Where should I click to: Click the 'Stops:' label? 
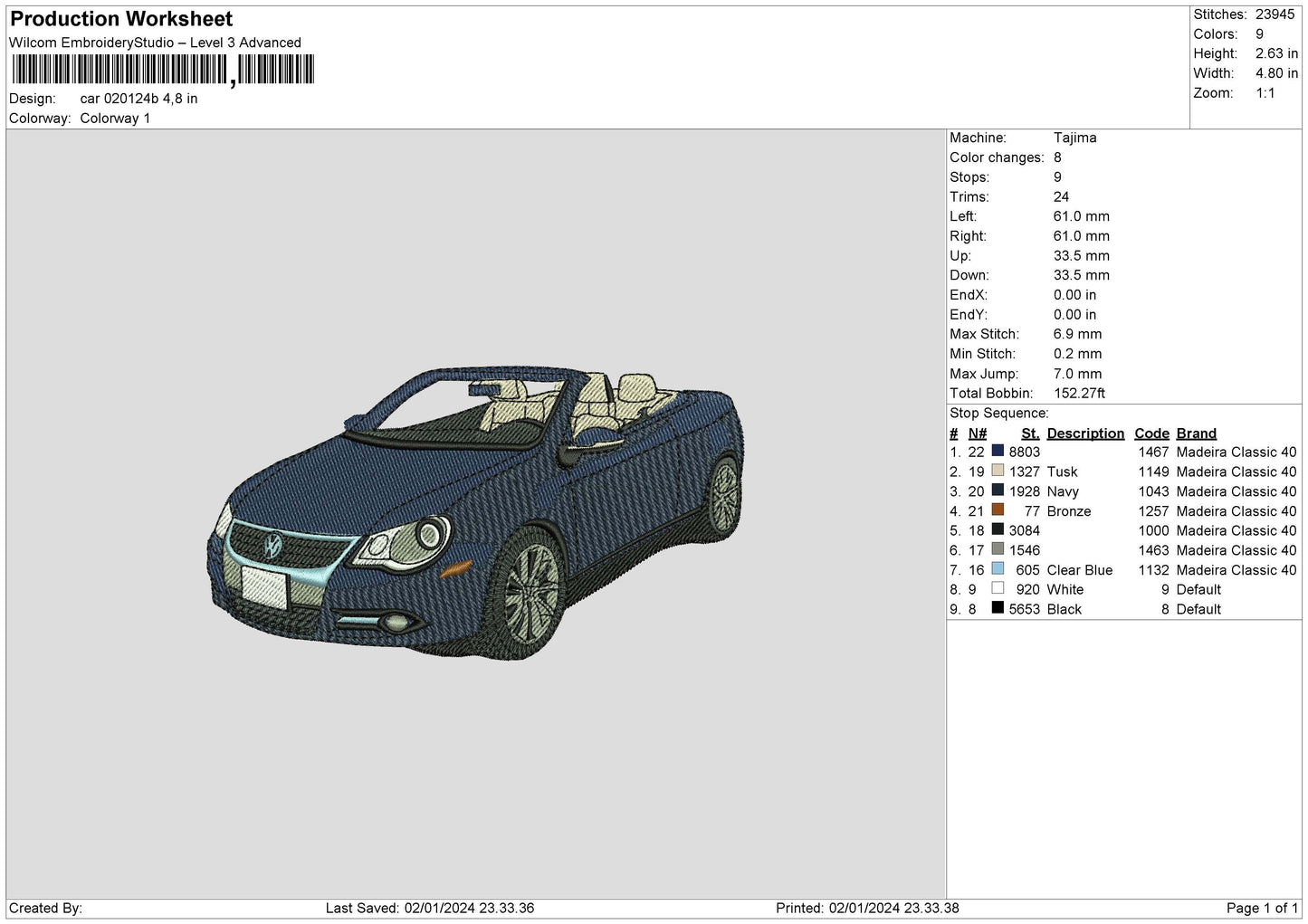point(969,177)
